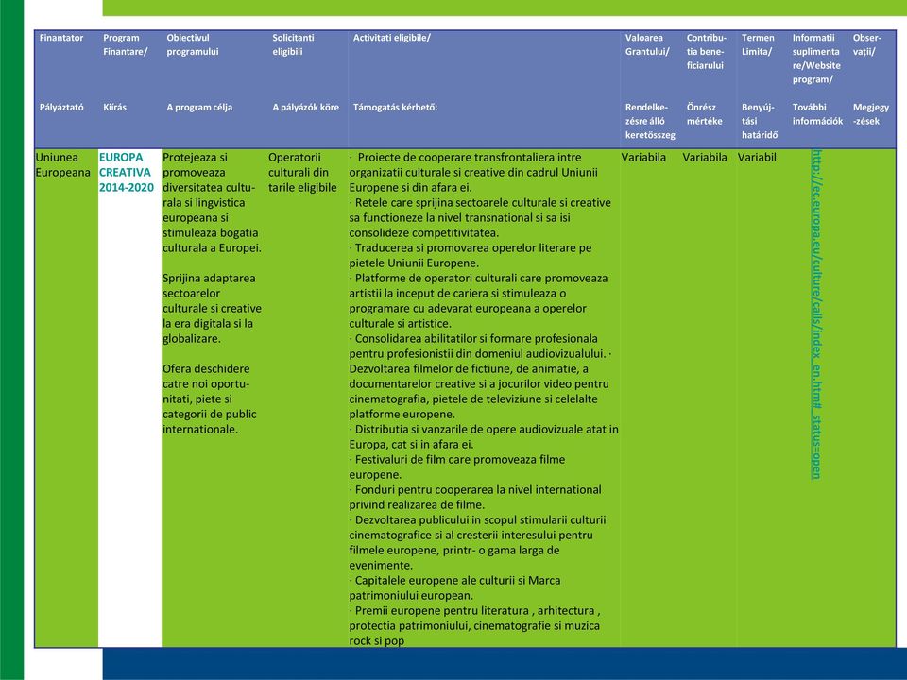
Task: Click 'Variabila' under Valoarea Grantului
Action: click(x=643, y=158)
